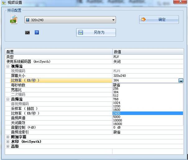This screenshot has height=160, width=188.
Task: Click the 确定 confirm button
Action: coord(159,20)
